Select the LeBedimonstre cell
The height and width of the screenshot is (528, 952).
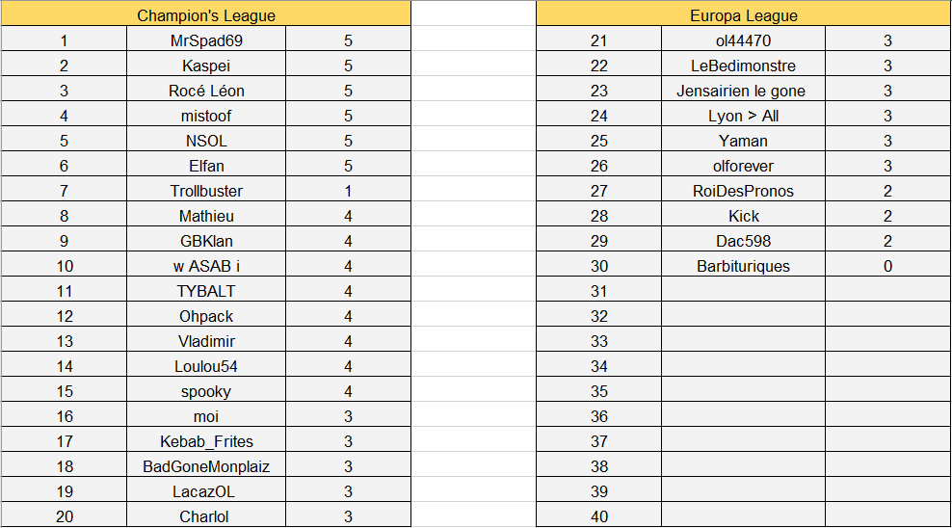point(743,65)
